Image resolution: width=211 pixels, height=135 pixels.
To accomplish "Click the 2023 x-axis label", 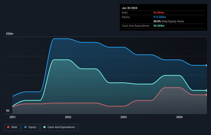I will point(124,117).
